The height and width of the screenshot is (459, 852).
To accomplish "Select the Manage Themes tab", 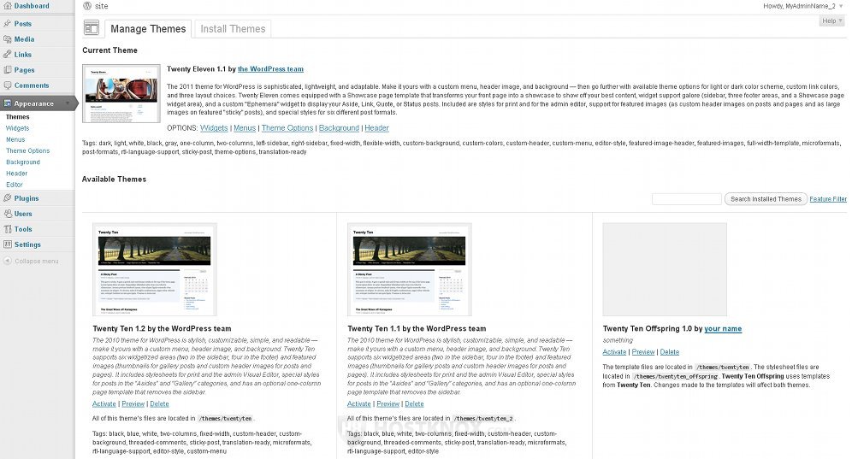I will (x=148, y=29).
